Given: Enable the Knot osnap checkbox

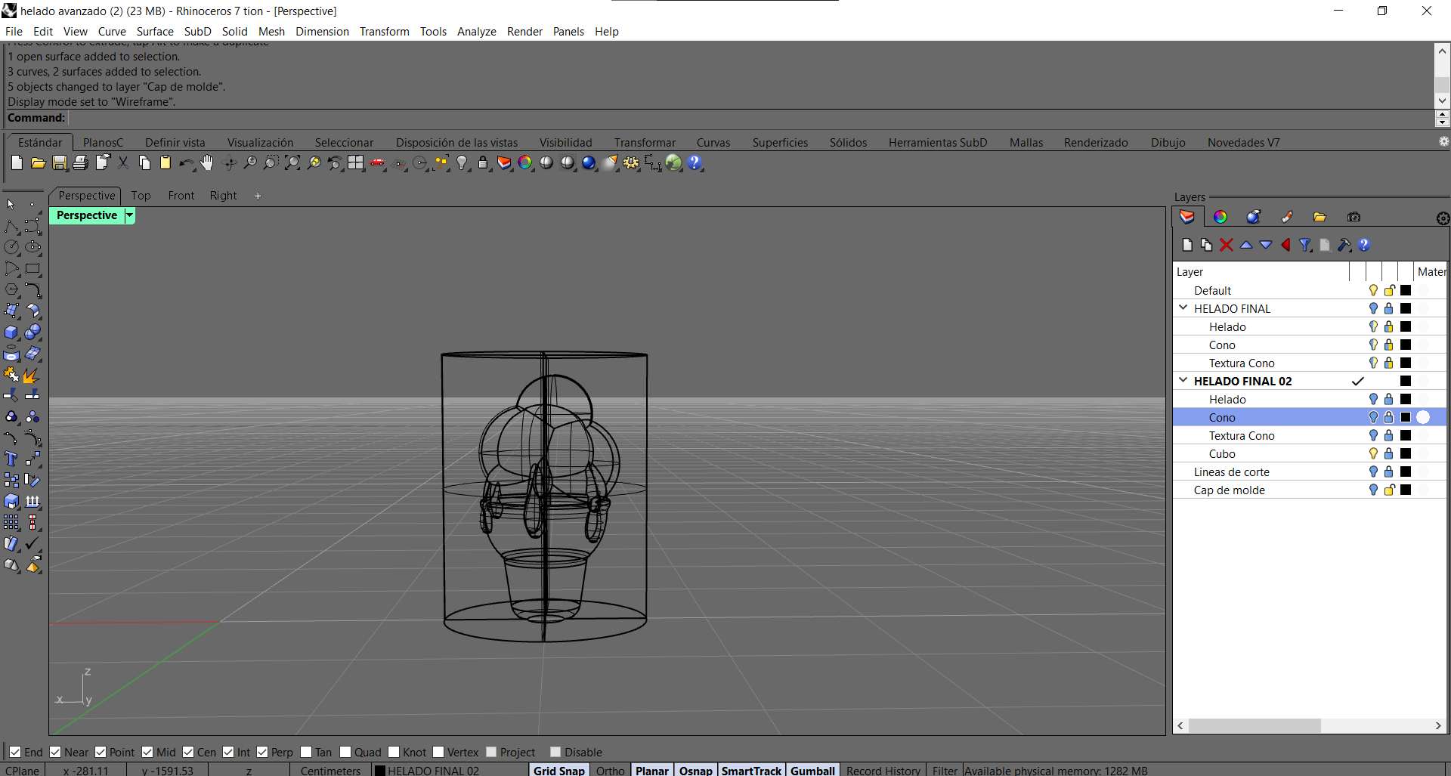Looking at the screenshot, I should [x=394, y=752].
